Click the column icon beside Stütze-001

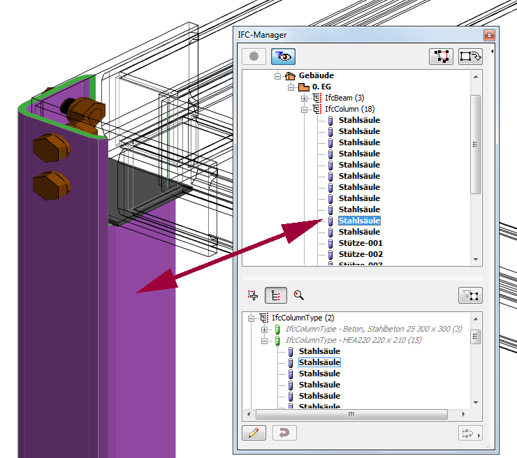click(x=330, y=243)
